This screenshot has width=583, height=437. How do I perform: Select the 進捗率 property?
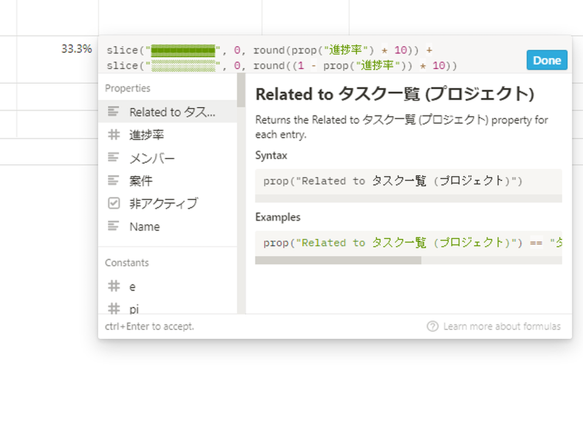168,134
